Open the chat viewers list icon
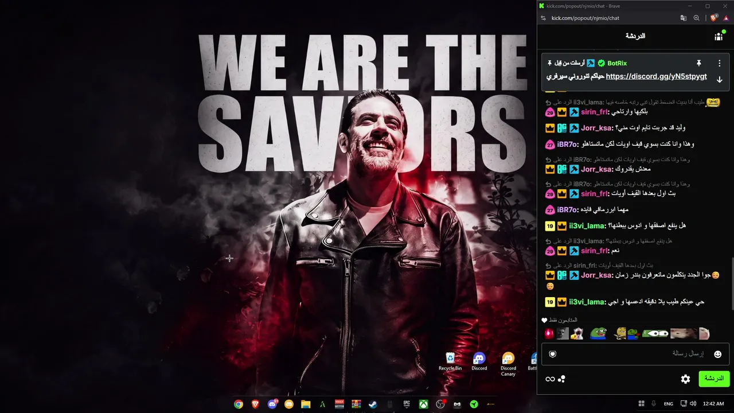Screen dimensions: 734x413 pos(719,36)
